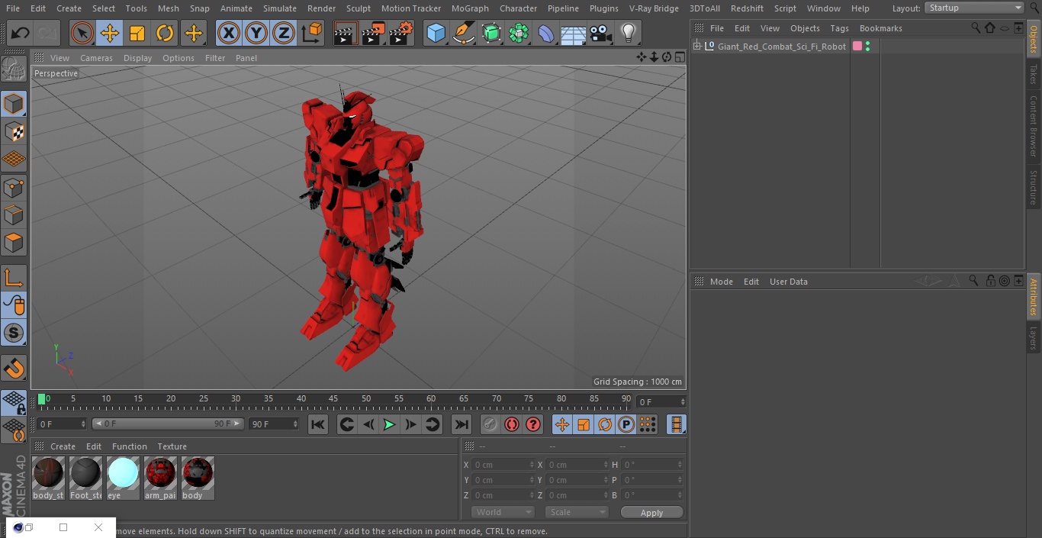Image resolution: width=1042 pixels, height=538 pixels.
Task: Activate the Scale tool
Action: pos(137,33)
